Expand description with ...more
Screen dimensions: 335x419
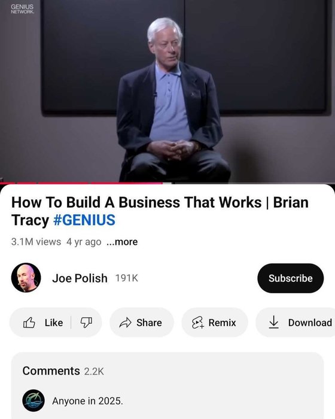(x=122, y=242)
